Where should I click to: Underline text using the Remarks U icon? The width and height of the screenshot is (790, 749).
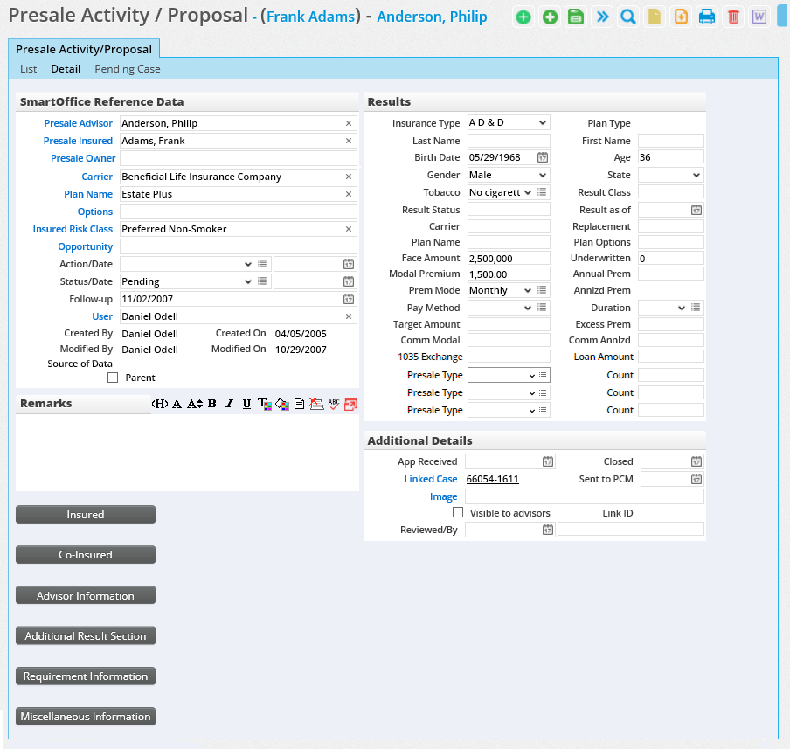pos(246,403)
